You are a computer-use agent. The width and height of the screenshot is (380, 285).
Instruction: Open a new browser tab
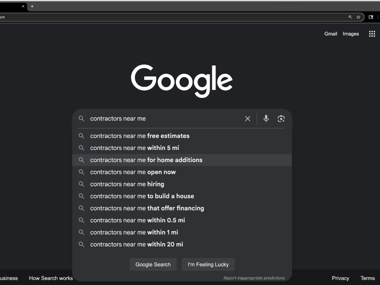point(32,6)
